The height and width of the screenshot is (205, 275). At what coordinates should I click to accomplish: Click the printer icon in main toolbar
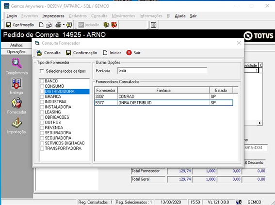[x=58, y=25]
